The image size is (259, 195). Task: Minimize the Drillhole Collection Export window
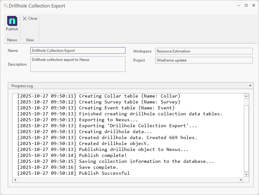pos(239,6)
